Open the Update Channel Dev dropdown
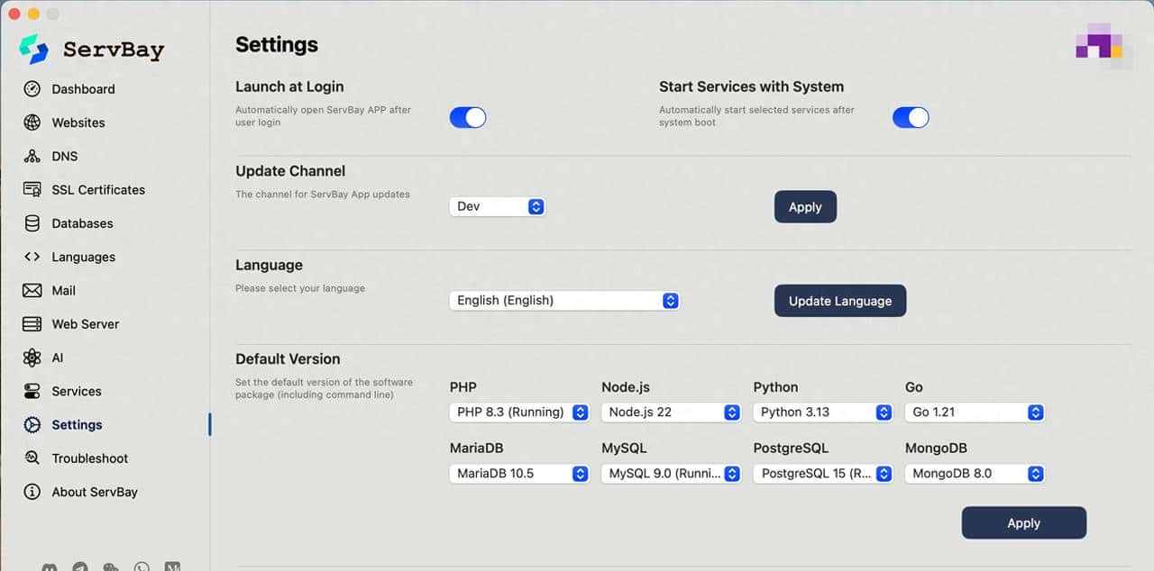Viewport: 1154px width, 571px height. point(497,206)
